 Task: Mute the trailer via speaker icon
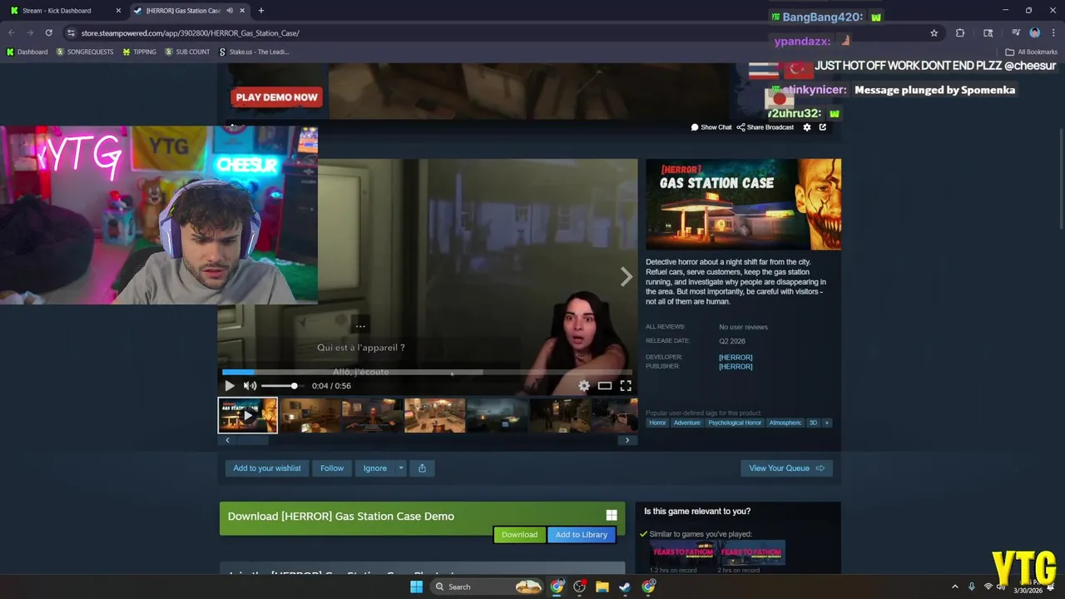tap(250, 386)
